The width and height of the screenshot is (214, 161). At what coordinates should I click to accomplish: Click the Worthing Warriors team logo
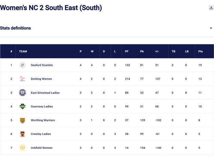click(x=22, y=120)
